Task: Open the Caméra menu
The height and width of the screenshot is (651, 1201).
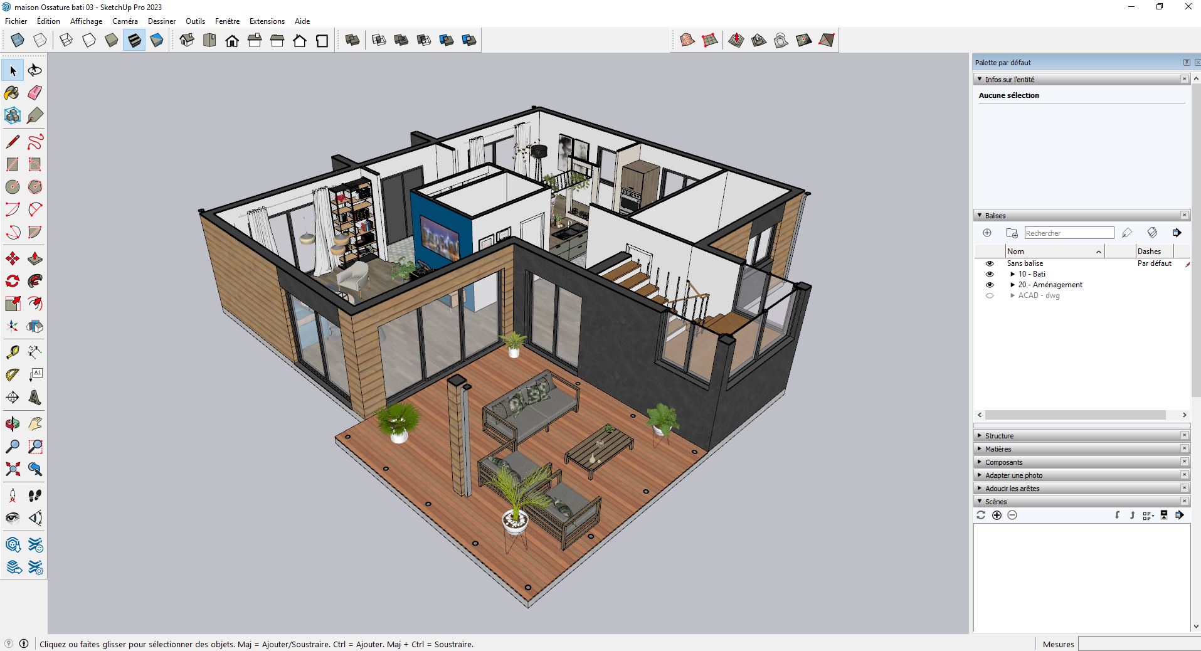Action: click(x=124, y=21)
